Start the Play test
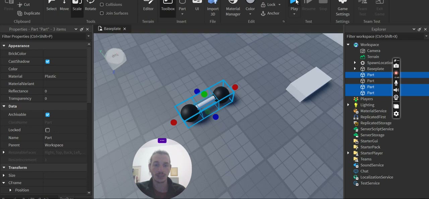 [x=294, y=5]
